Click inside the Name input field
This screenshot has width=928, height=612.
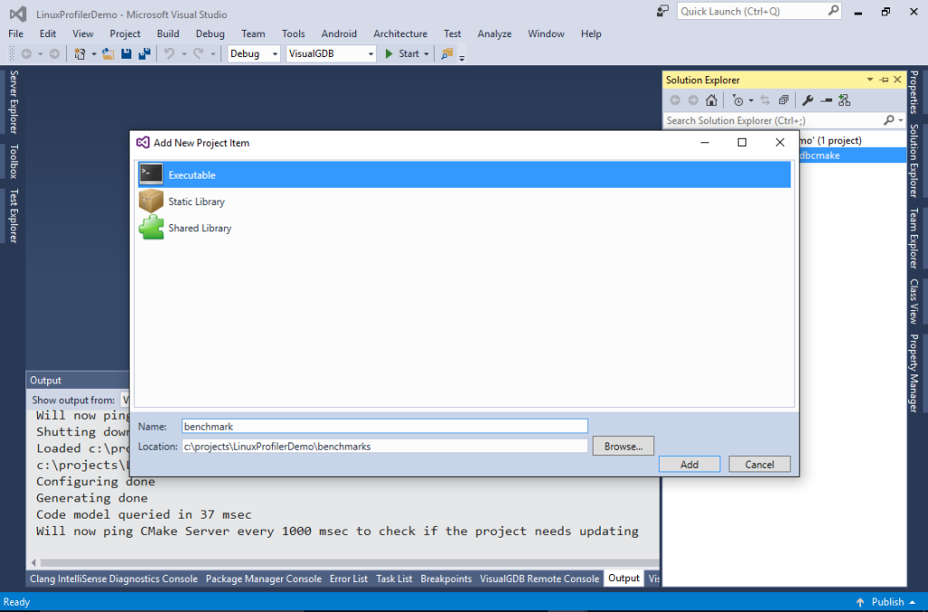point(381,425)
